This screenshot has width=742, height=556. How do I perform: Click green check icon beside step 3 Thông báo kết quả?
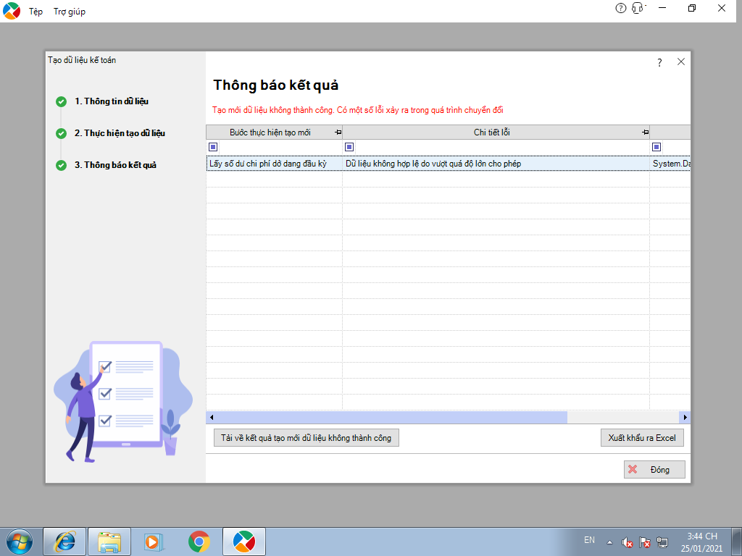[61, 166]
